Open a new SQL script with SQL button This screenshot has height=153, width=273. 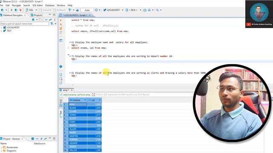(x=29, y=10)
